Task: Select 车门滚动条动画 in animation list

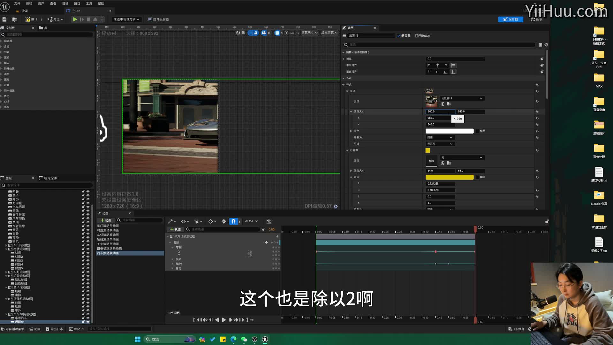Action: point(108,226)
